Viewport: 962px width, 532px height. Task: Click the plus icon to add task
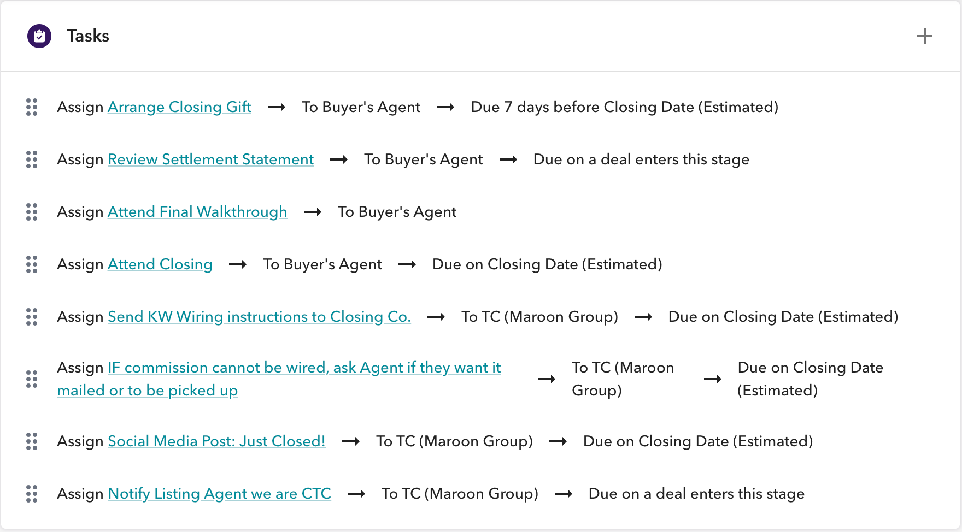tap(924, 36)
